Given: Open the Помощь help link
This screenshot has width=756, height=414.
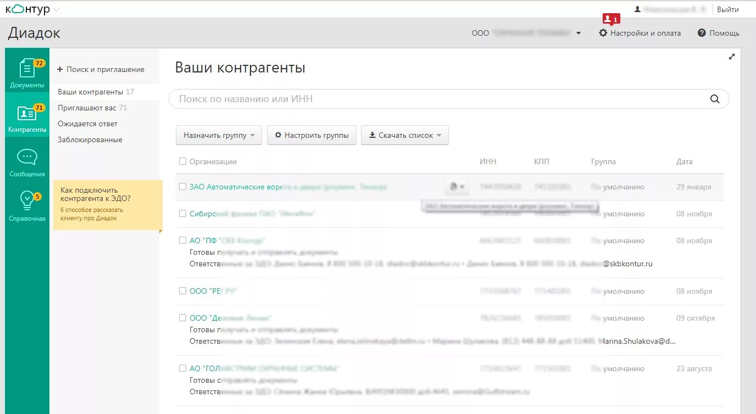Looking at the screenshot, I should (x=718, y=33).
